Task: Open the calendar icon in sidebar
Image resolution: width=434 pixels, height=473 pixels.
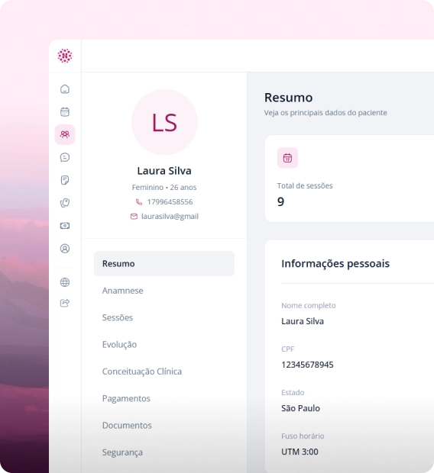Action: [x=65, y=111]
